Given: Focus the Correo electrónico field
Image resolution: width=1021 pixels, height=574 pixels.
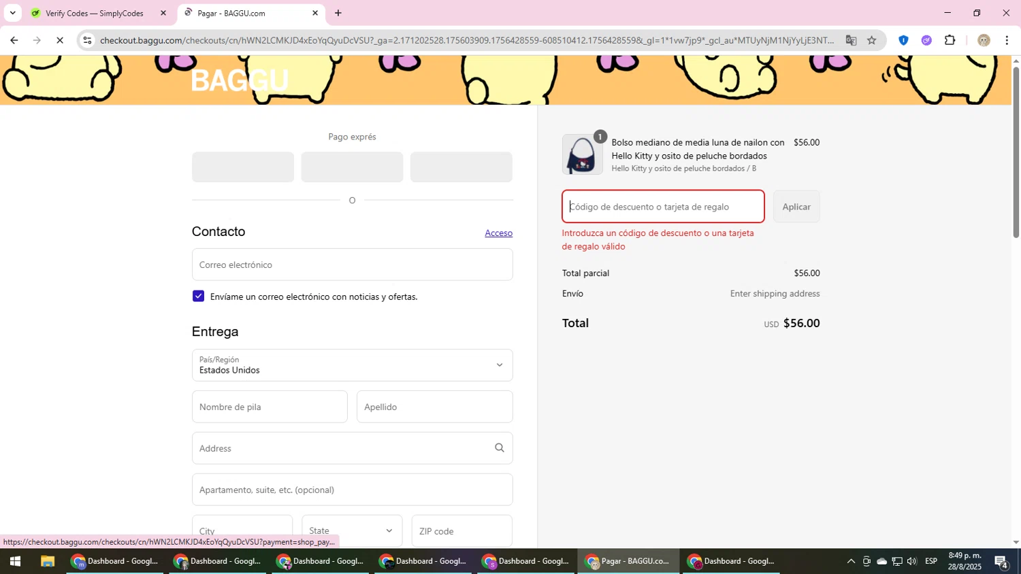Looking at the screenshot, I should tap(352, 265).
